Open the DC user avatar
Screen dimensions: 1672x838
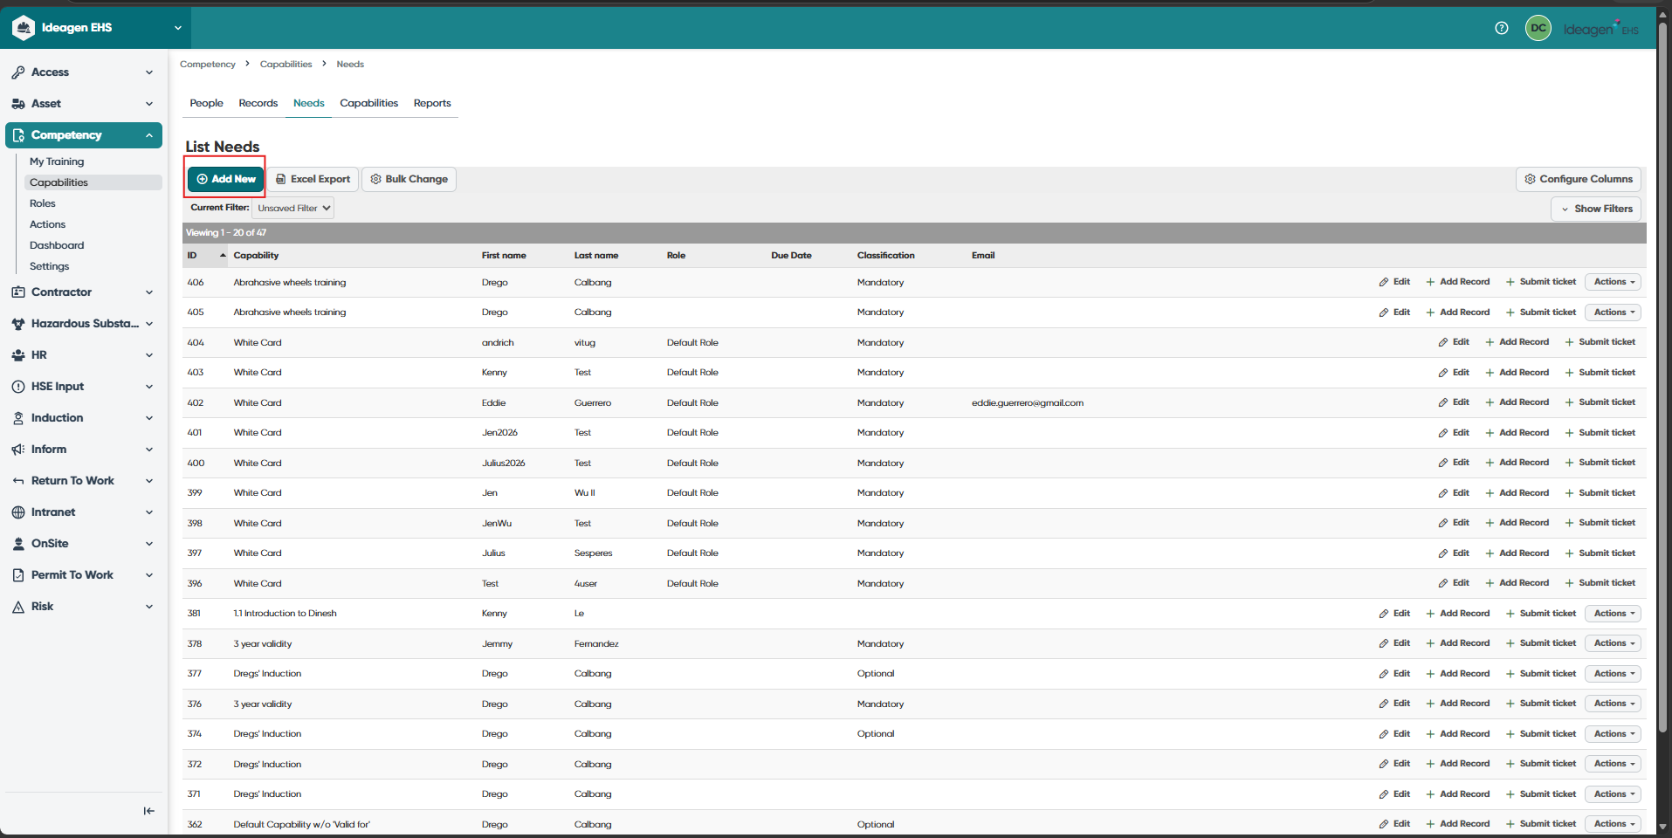[x=1538, y=28]
